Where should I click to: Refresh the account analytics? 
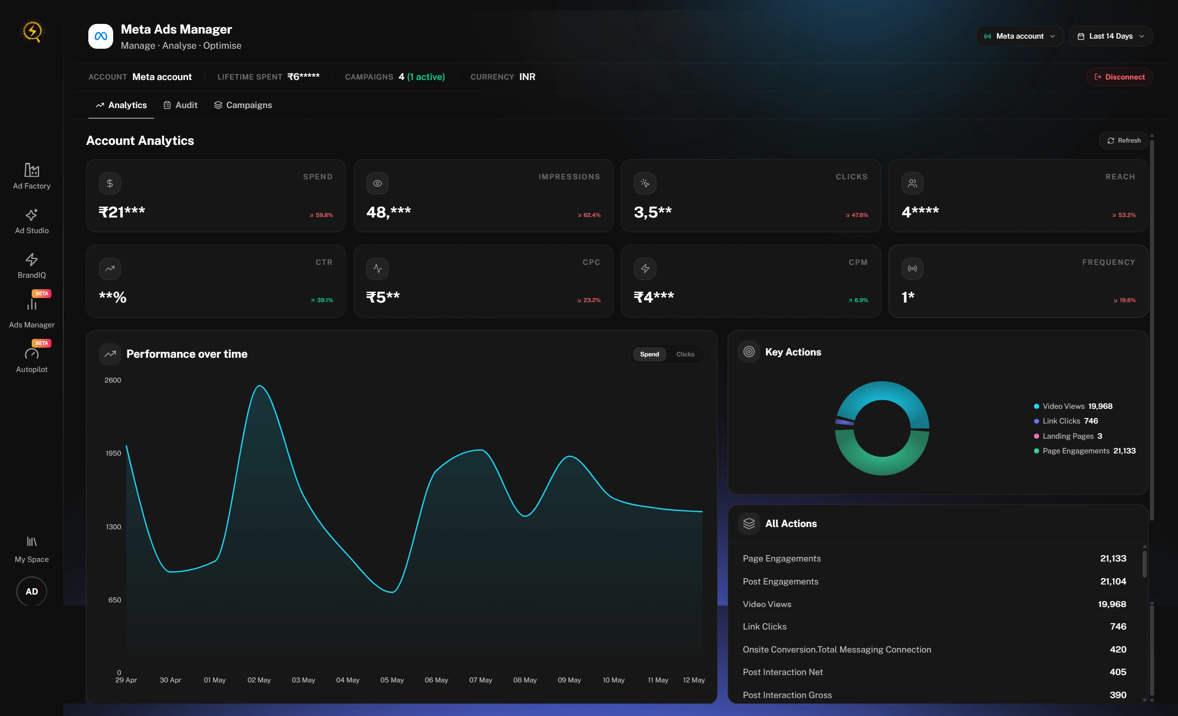click(x=1124, y=141)
